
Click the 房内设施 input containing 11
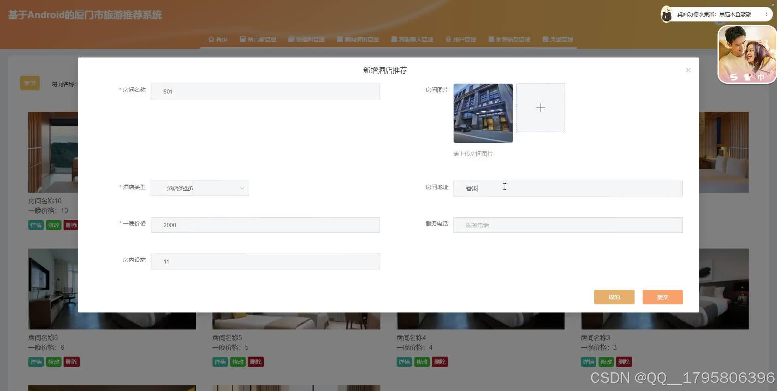(x=265, y=261)
